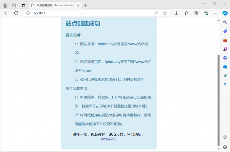This screenshot has width=230, height=152.
Task: Open the Workspaces icon
Action: [14, 6]
